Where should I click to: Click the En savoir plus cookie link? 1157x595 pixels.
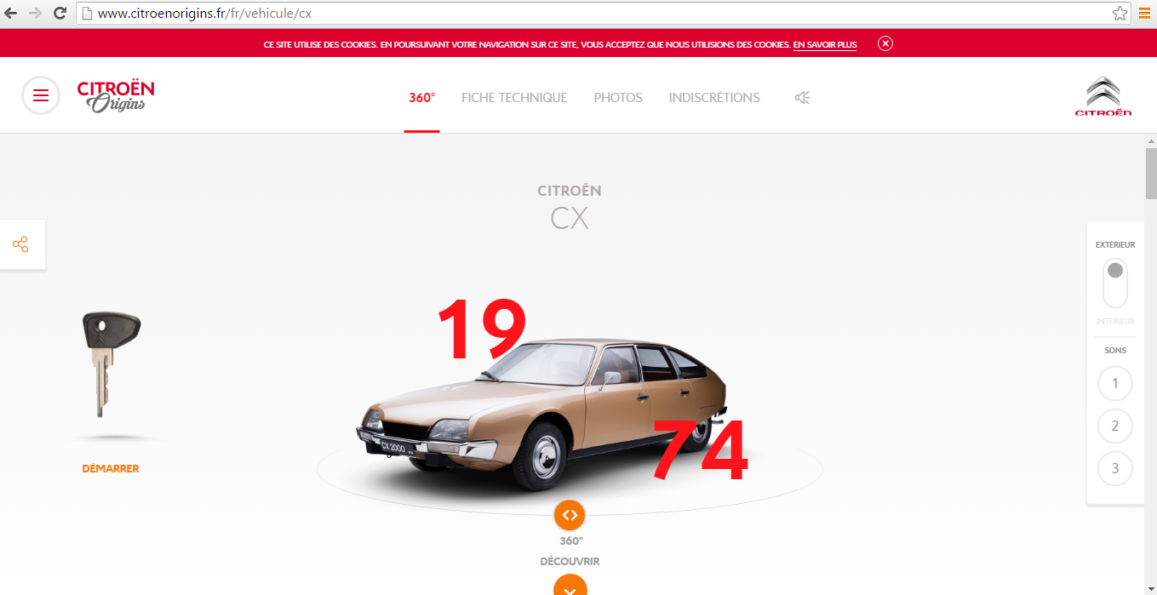coord(825,44)
